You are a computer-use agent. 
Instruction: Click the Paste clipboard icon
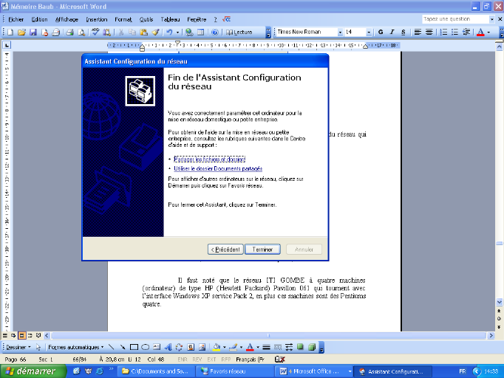pos(143,32)
